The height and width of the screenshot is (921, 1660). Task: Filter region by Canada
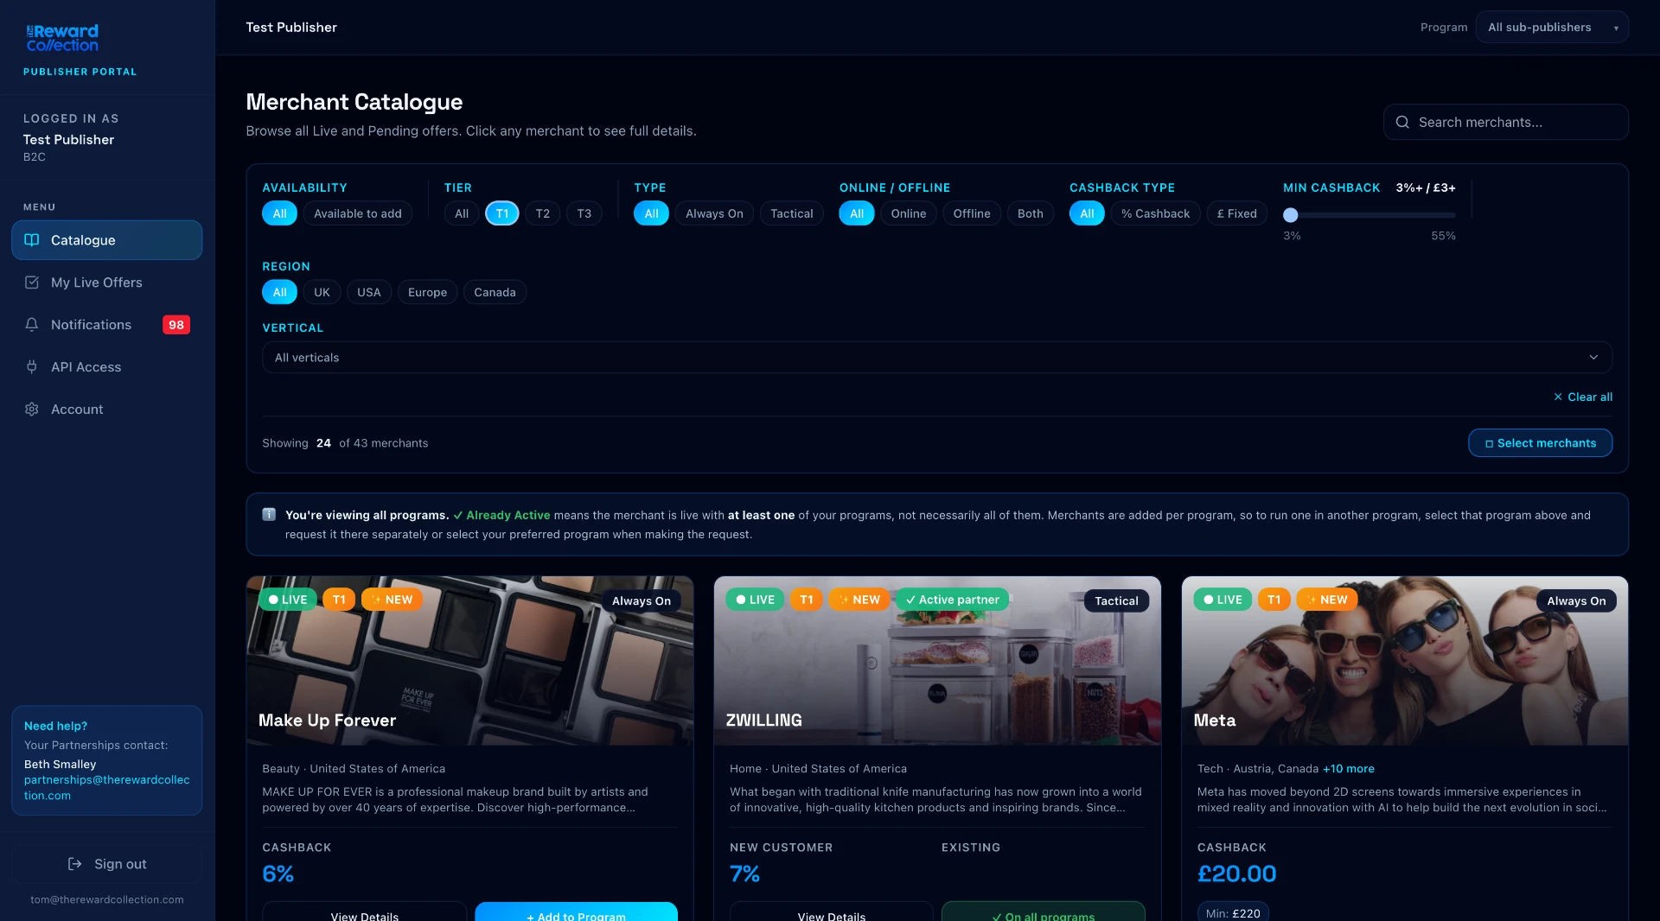pyautogui.click(x=495, y=292)
